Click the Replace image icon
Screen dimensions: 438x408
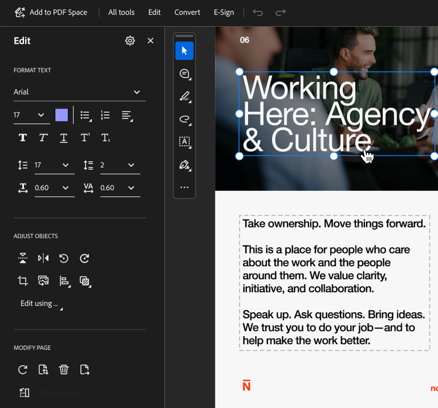click(x=43, y=281)
